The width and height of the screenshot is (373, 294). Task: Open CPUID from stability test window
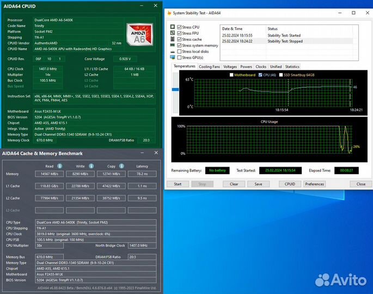coord(290,184)
